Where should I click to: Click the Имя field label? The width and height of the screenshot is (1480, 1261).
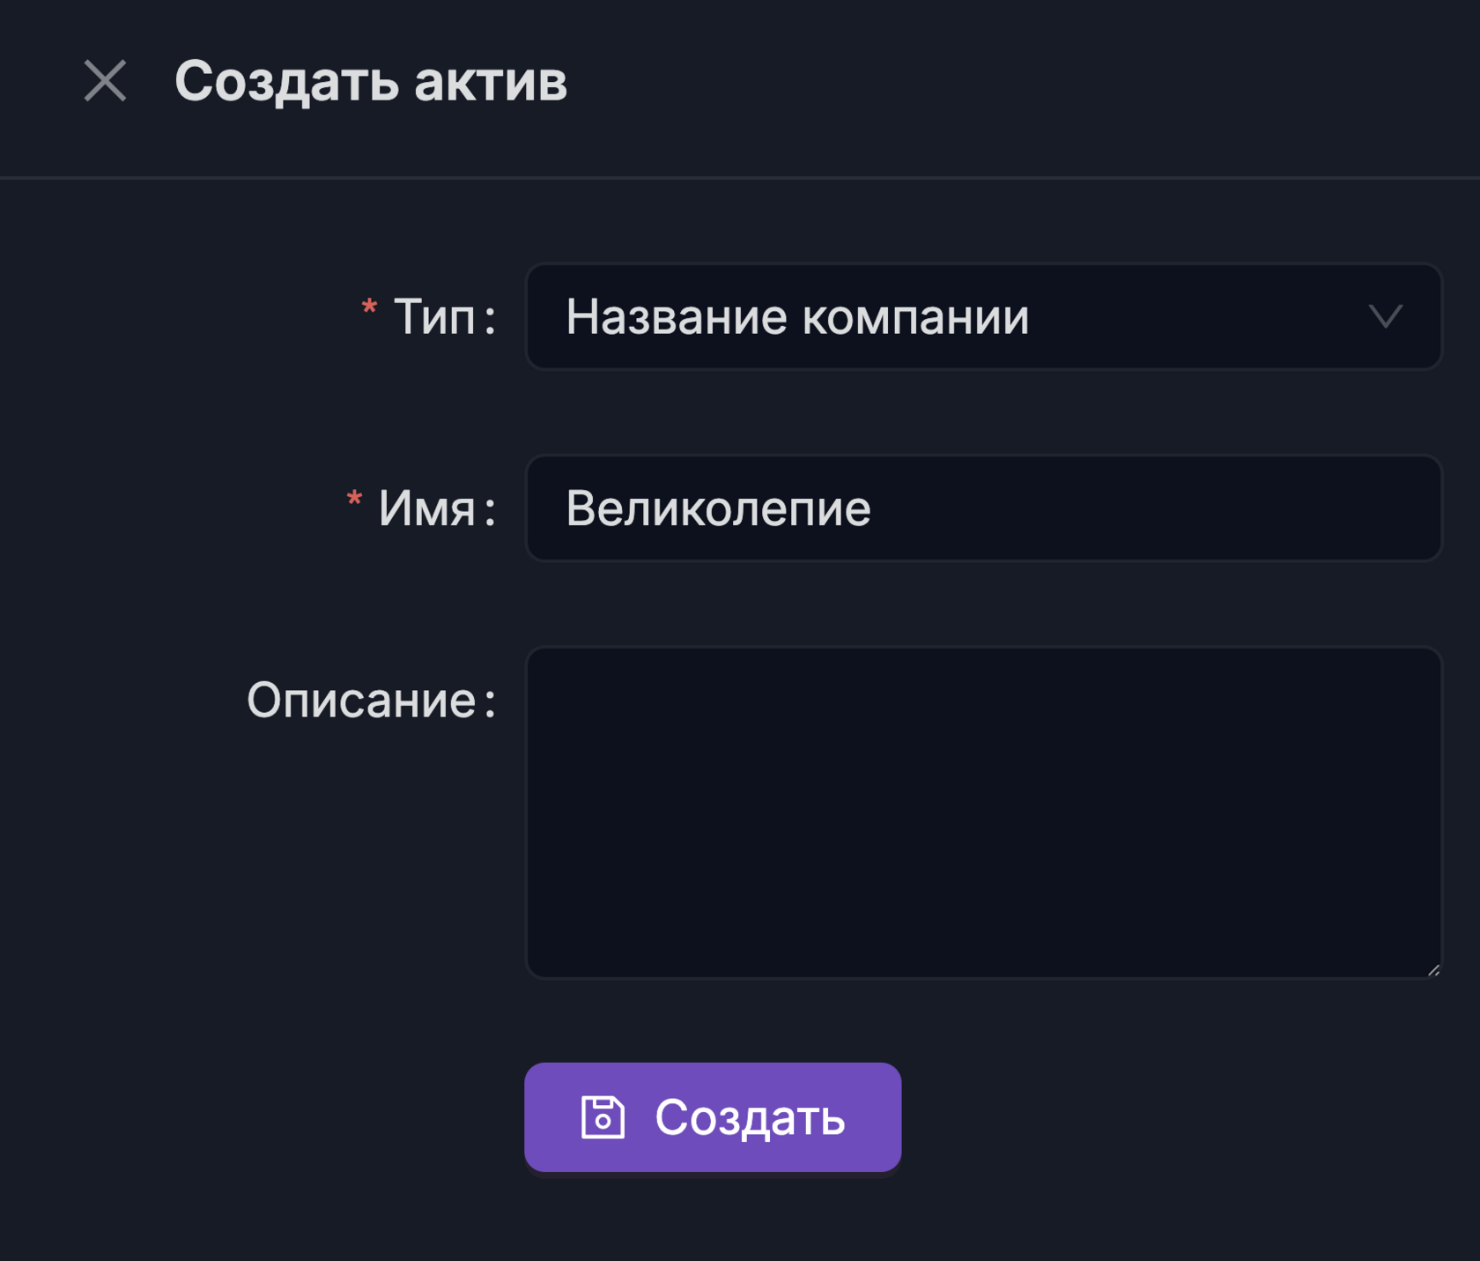[427, 508]
